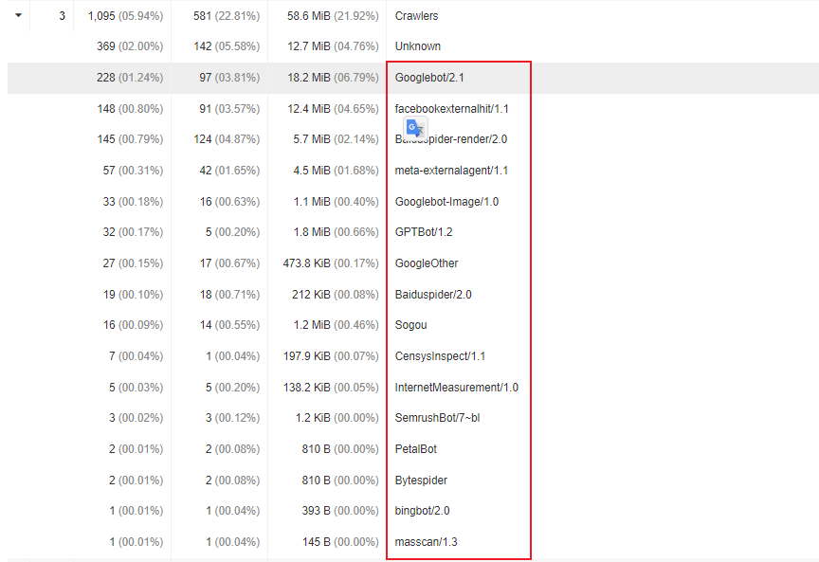819x562 pixels.
Task: Select the Sogou crawler row
Action: (x=410, y=325)
